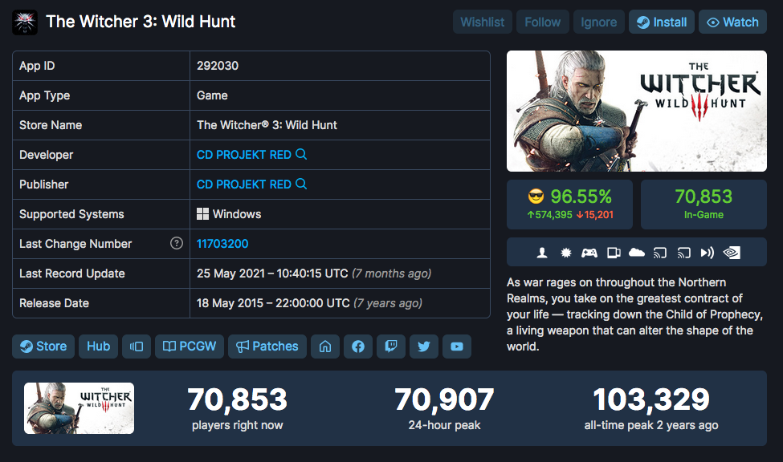Image resolution: width=783 pixels, height=462 pixels.
Task: Click the Install button with Steam logo
Action: point(662,22)
